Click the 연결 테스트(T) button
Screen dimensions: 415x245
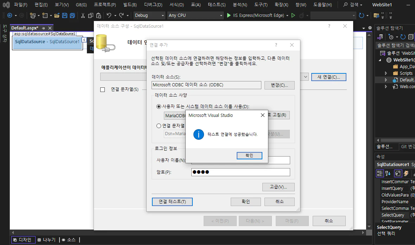[172, 202]
